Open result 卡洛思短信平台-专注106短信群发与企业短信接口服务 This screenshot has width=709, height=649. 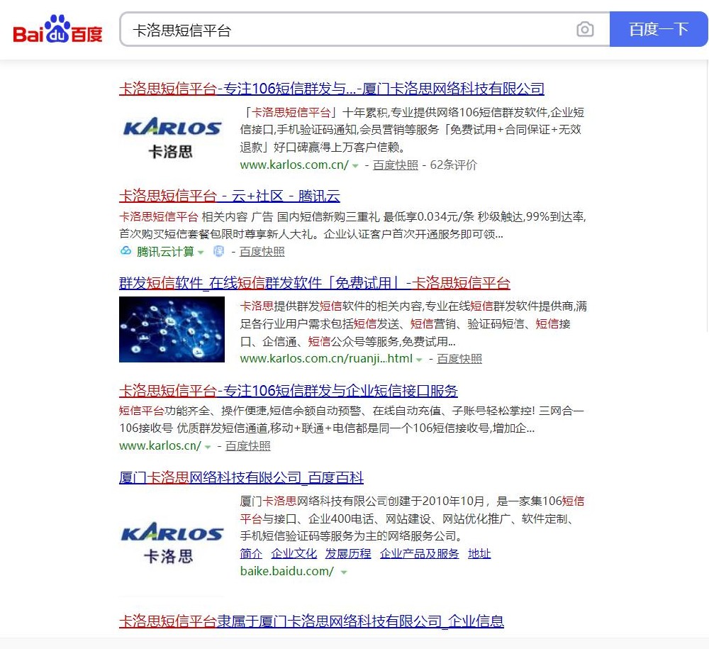pyautogui.click(x=289, y=390)
